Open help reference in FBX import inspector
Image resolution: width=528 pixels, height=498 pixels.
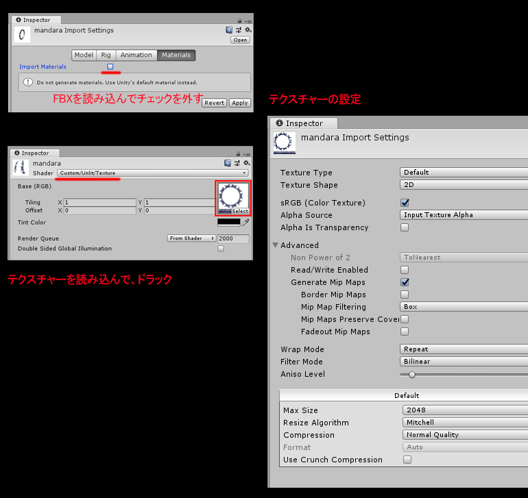click(229, 30)
